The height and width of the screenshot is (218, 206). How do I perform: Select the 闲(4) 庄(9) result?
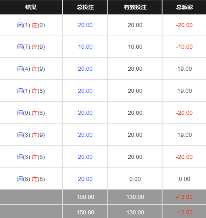[31, 69]
